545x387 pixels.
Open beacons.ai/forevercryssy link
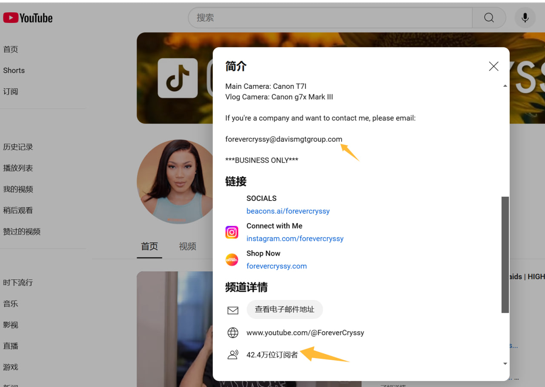tap(288, 211)
